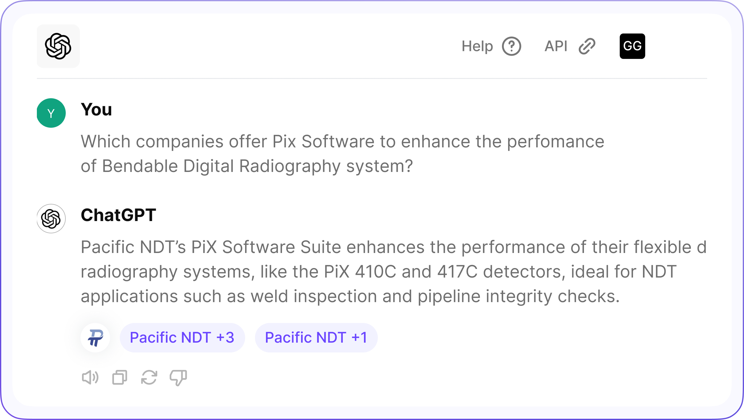Open the Pacific NDT +3 source chip
Viewport: 744px width, 420px height.
point(182,338)
